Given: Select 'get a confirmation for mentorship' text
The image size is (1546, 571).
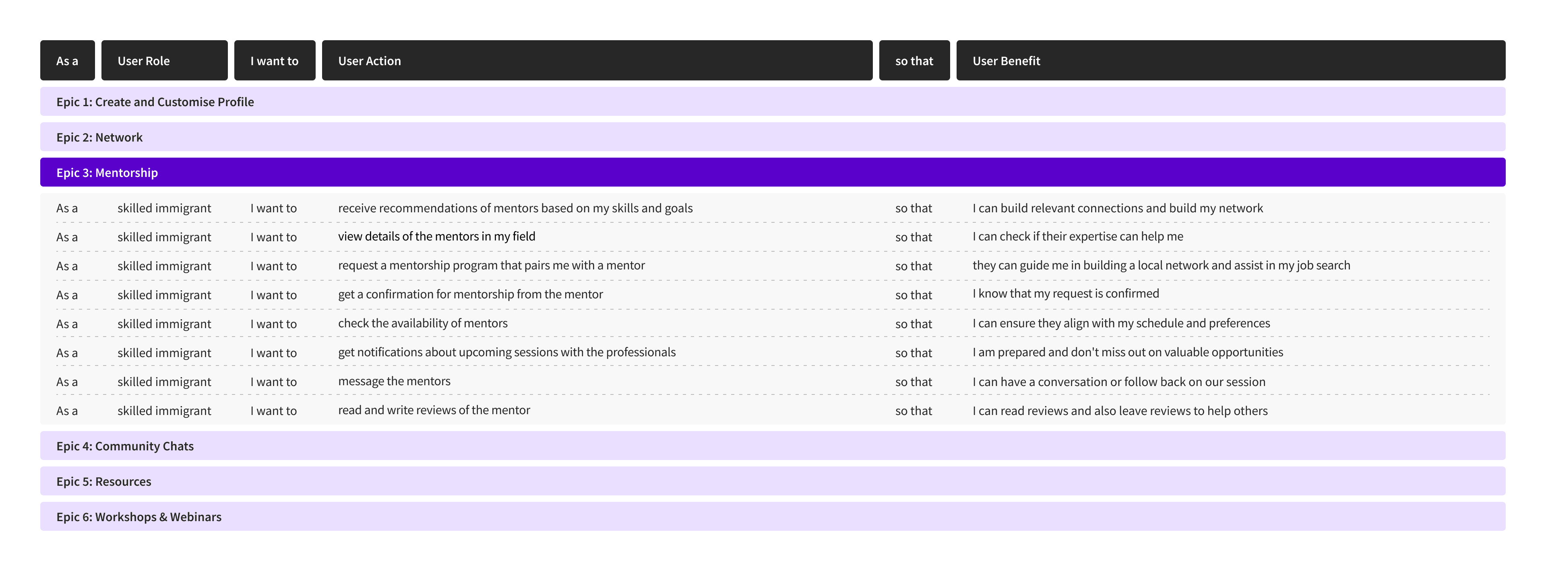Looking at the screenshot, I should pos(470,294).
